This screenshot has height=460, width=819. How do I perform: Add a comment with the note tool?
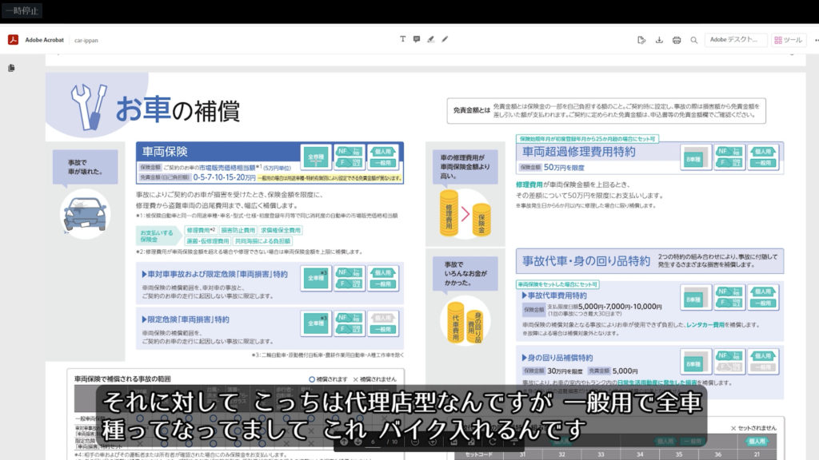tap(417, 39)
